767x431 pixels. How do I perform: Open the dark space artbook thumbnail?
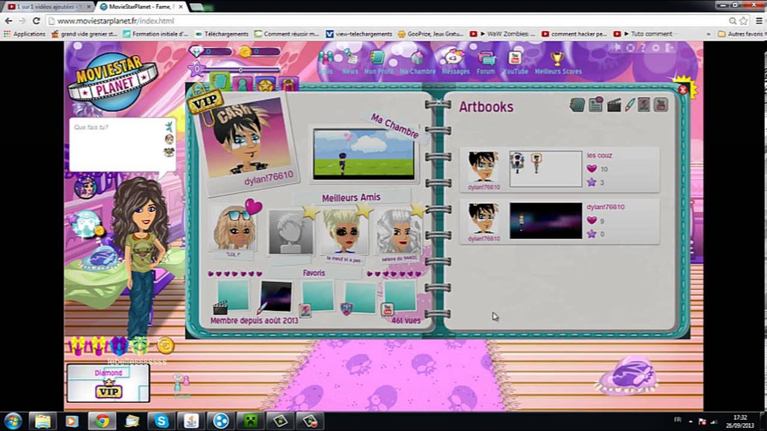(545, 220)
